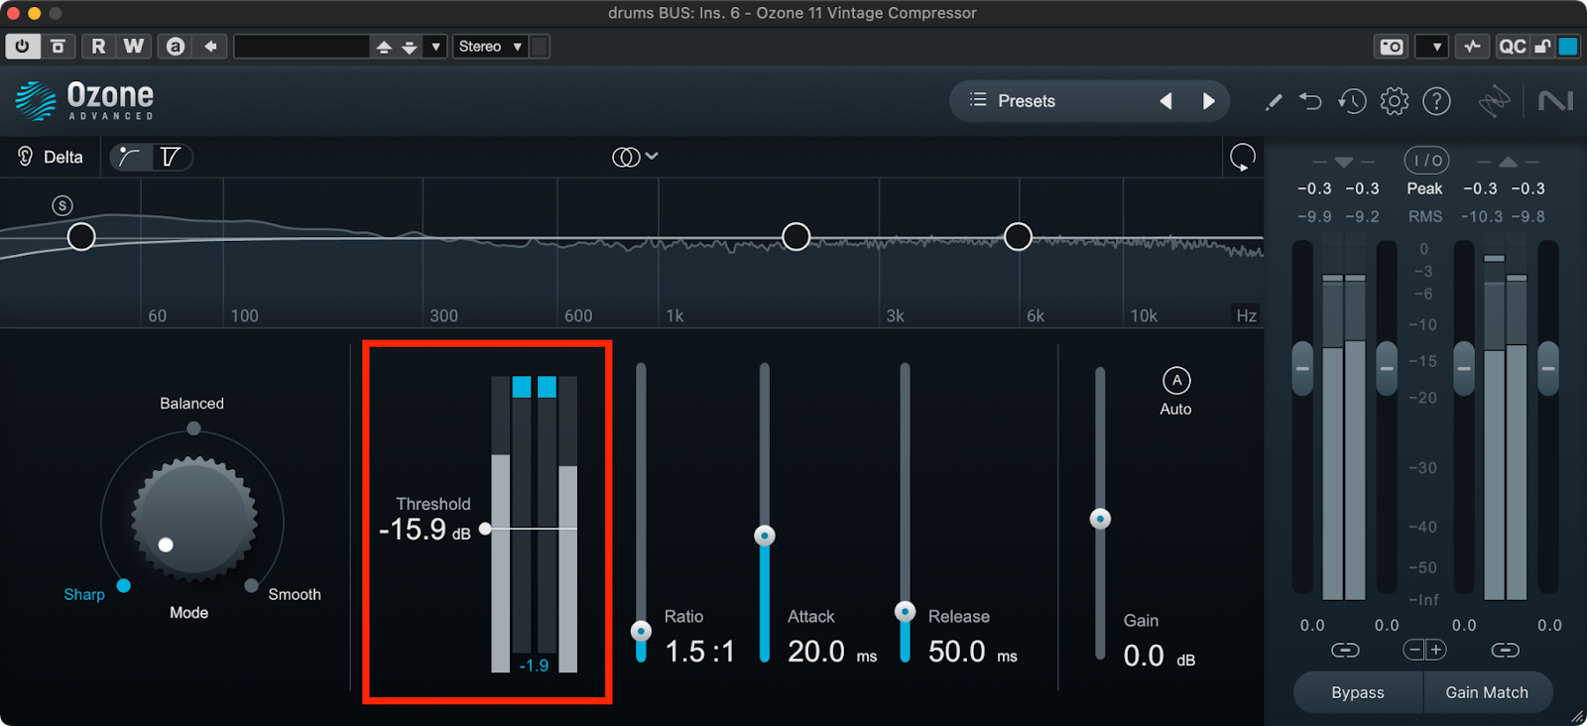
Task: Click the undo arrow icon
Action: (1310, 101)
